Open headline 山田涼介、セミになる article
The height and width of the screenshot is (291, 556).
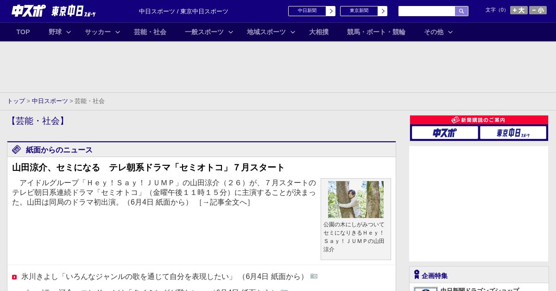pyautogui.click(x=148, y=168)
